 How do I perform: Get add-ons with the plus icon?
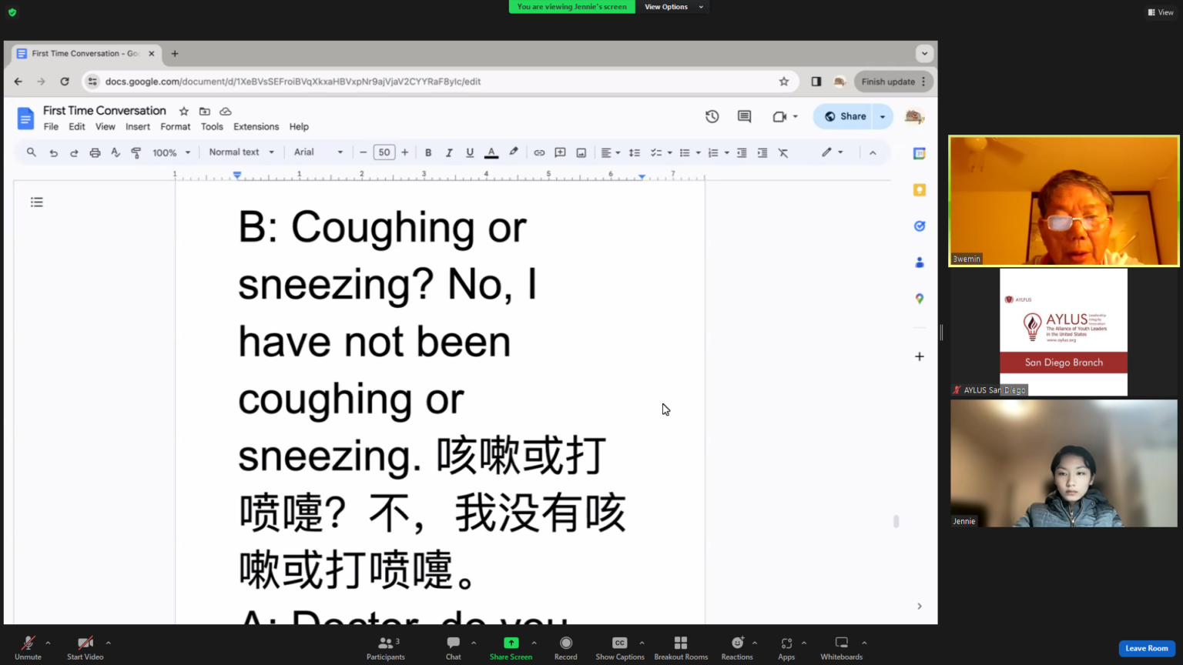[x=919, y=356]
